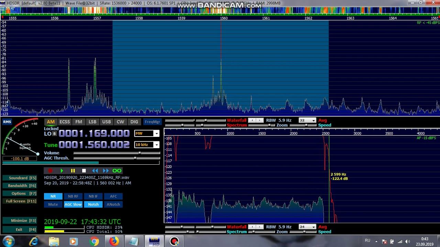440x247 pixels.
Task: Click the RMS S-meter mode button
Action: click(7, 122)
